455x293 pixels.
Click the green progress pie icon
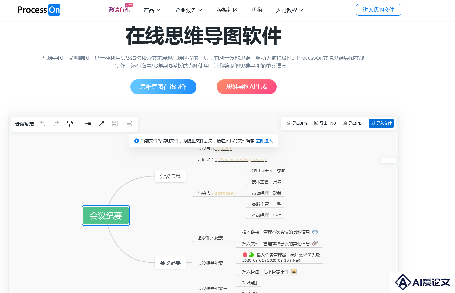coord(251,255)
